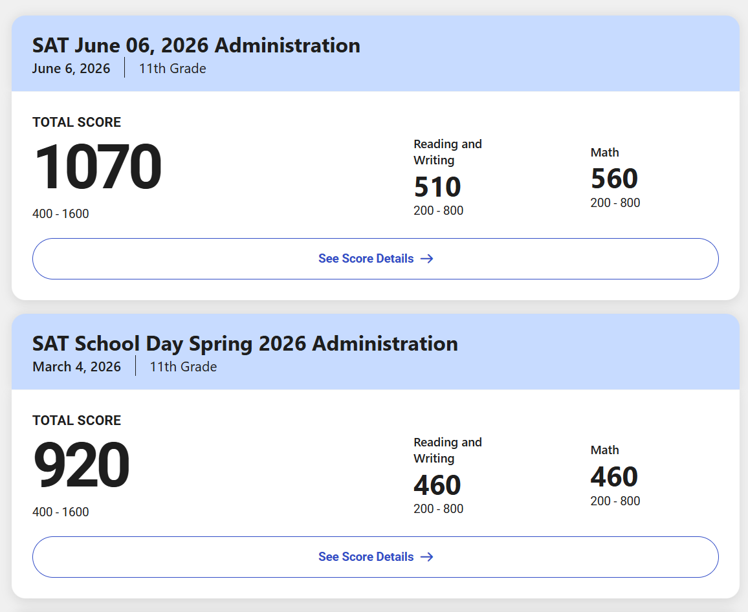Click the June 6, 2026 date text

[71, 69]
